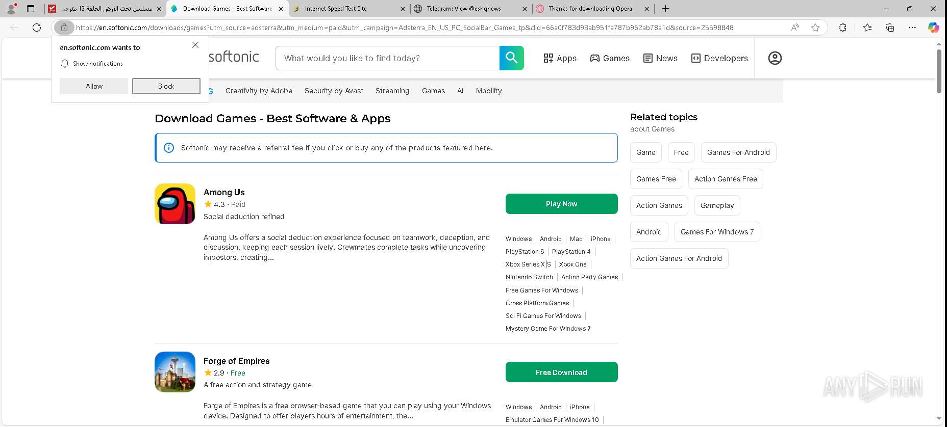Open Security by Avast category
This screenshot has width=947, height=427.
click(334, 91)
